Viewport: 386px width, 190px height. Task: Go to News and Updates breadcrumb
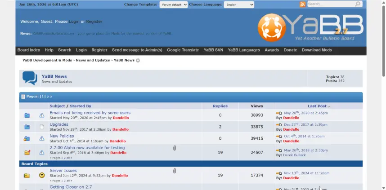93,60
